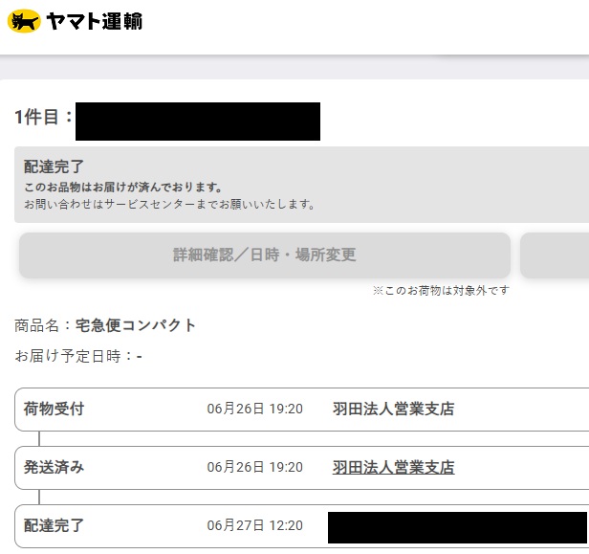Click the 詳細確認／日時・場所変更 button
The height and width of the screenshot is (554, 589).
coord(265,255)
